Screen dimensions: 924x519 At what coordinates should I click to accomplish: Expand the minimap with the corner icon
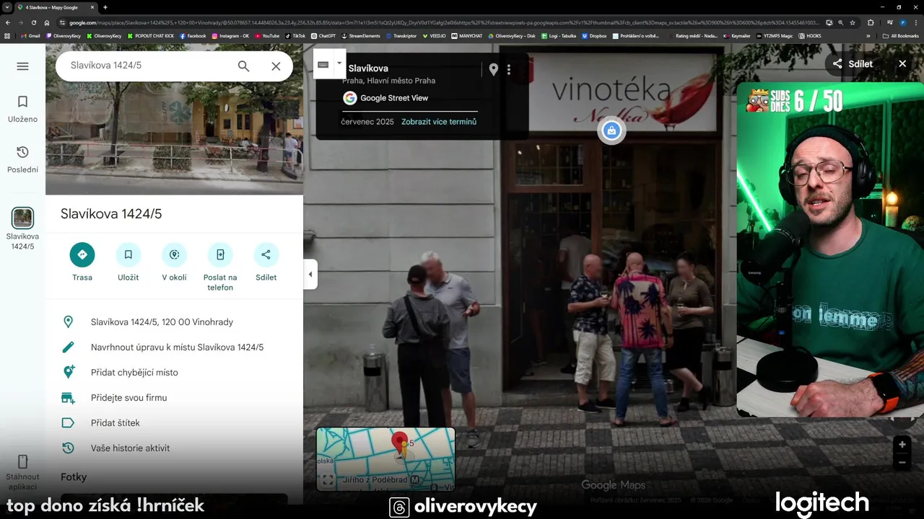coord(327,480)
